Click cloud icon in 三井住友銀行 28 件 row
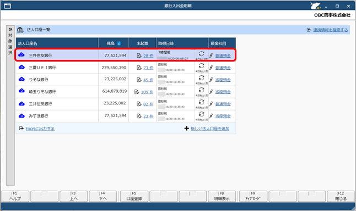Image resolution: width=356 pixels, height=211 pixels. point(21,54)
